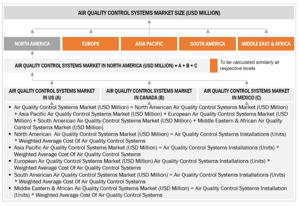Click the arrow directly below North America box

tap(32, 53)
